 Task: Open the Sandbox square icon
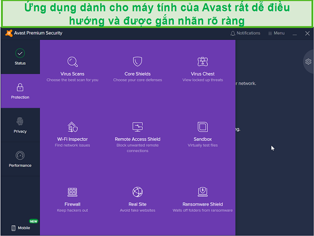coord(203,127)
